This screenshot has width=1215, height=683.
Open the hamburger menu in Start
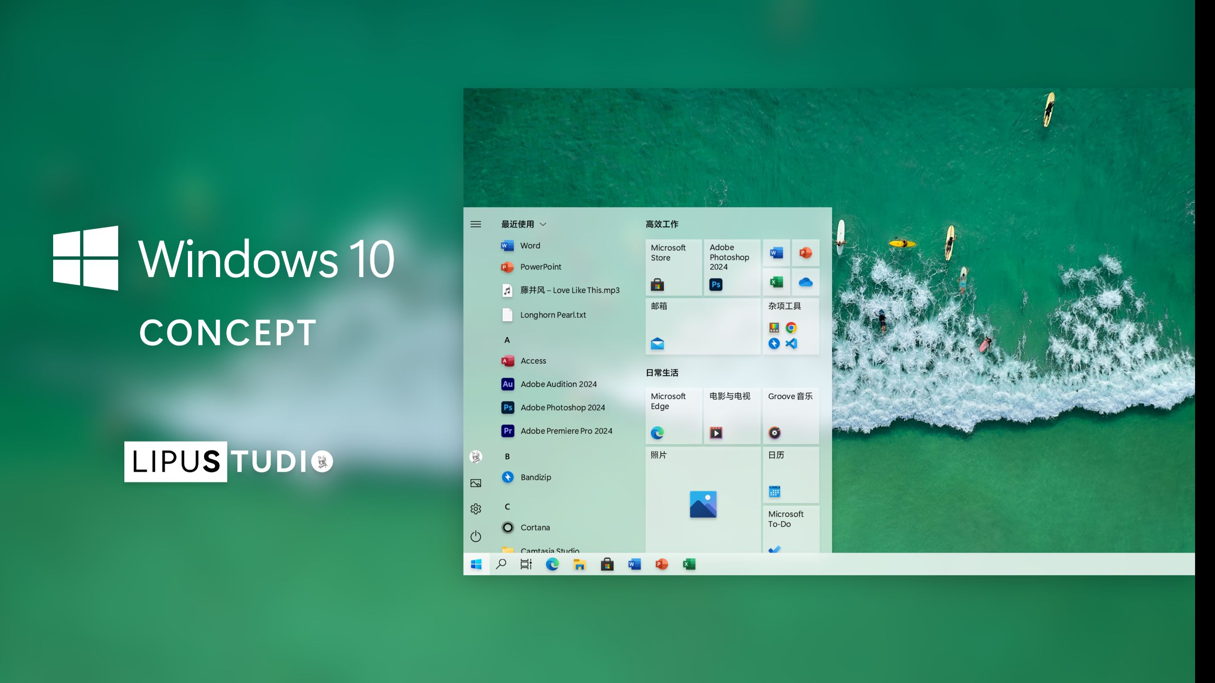[476, 224]
